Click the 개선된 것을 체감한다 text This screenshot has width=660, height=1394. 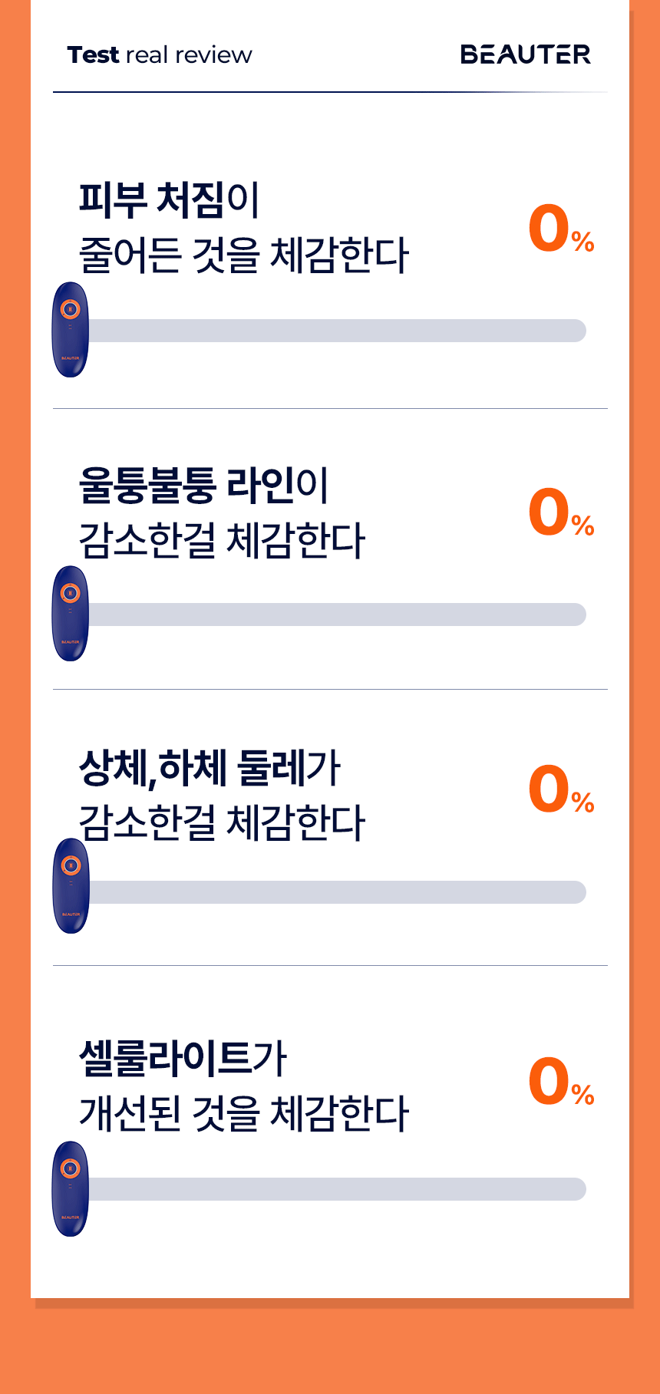(x=244, y=1114)
